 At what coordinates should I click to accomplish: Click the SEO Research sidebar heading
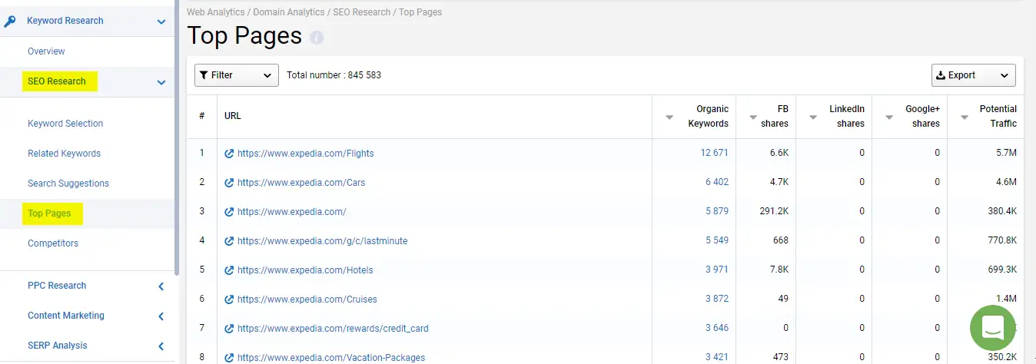click(x=57, y=81)
